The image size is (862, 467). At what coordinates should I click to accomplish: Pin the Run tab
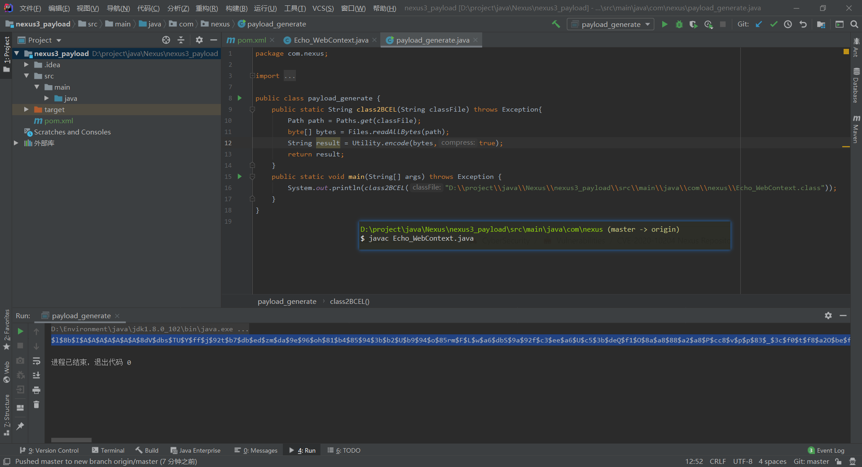pos(20,426)
